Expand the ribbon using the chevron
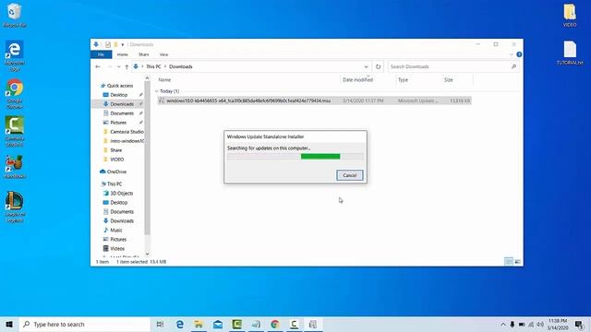Viewport: 591px width, 332px height. coord(511,54)
